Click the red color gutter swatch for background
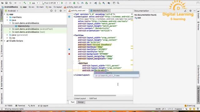The image size is (200, 112). click(x=69, y=54)
